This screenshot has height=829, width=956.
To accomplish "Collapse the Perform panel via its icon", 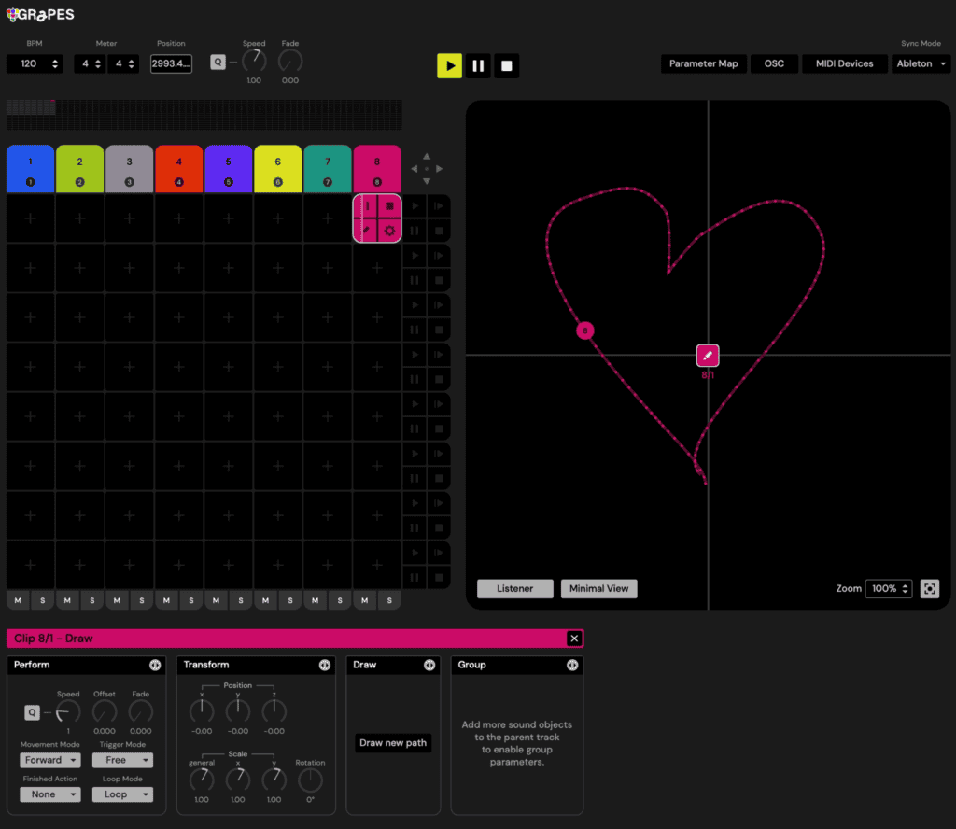I will click(x=155, y=665).
